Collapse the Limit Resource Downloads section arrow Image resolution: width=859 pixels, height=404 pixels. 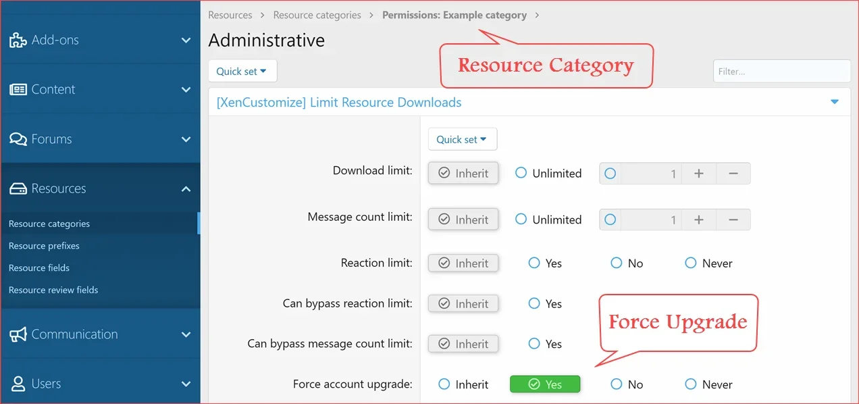click(x=835, y=102)
